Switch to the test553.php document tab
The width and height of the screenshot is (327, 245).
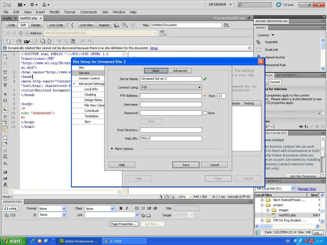(x=29, y=18)
